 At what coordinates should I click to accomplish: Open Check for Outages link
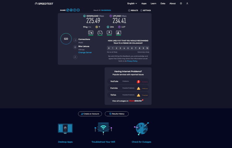pos(141,142)
